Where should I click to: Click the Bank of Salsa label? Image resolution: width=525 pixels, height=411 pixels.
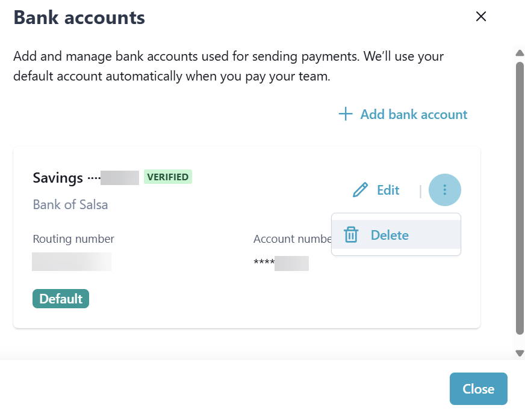click(x=70, y=204)
